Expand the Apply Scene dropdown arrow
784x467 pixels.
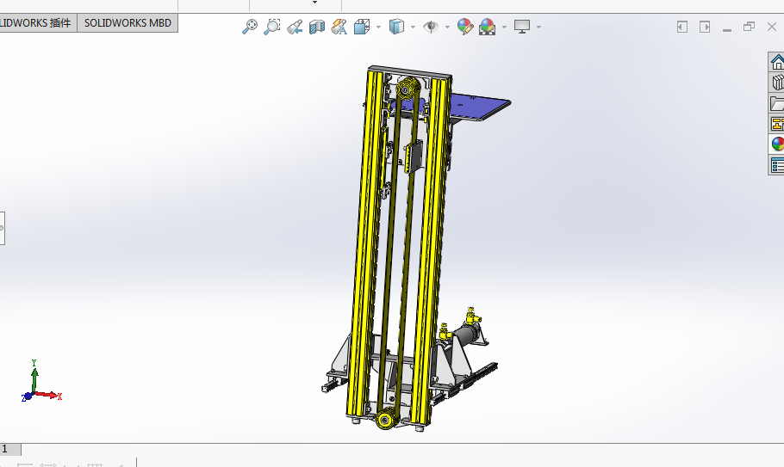click(x=504, y=27)
